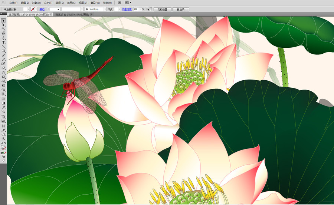Viewport: 334px width, 205px height.
Task: Click the 文档设置 button
Action: [x=163, y=9]
